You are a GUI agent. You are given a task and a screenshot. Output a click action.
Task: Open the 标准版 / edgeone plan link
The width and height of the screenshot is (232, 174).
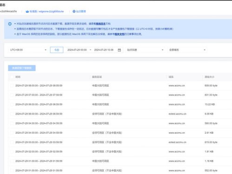point(46,11)
